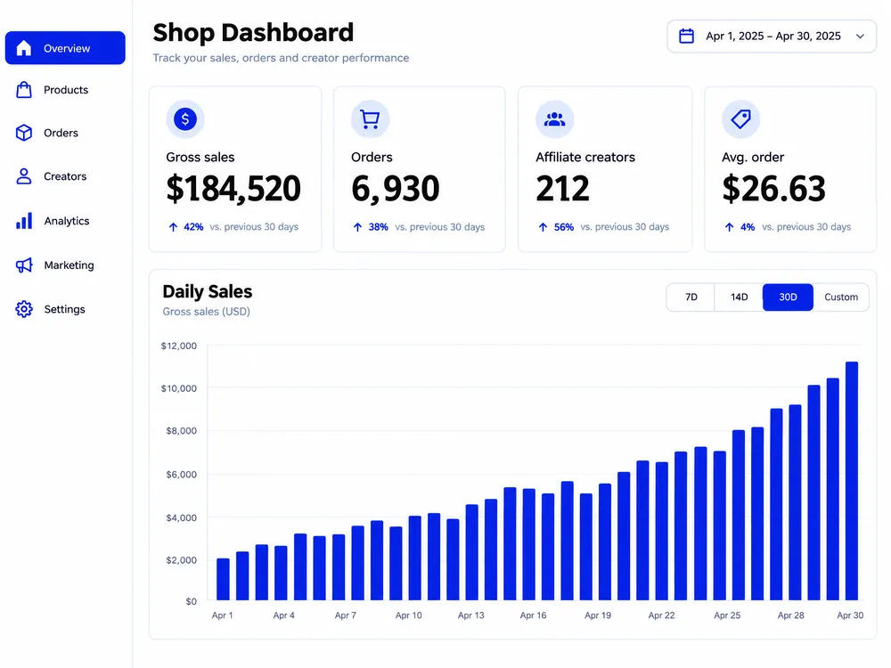The width and height of the screenshot is (891, 668).
Task: Click the 56% change figure
Action: click(564, 227)
